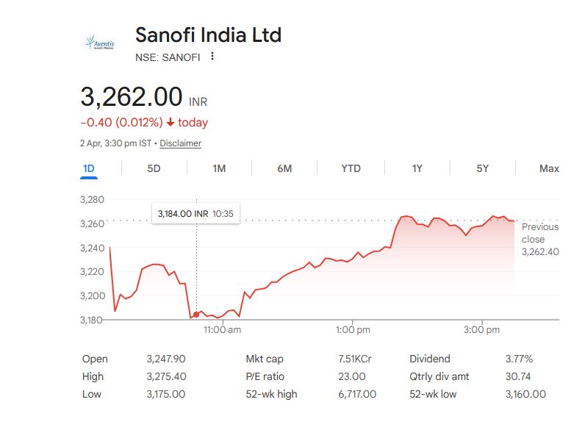
Task: Click the 52-wk high value 6,717.00
Action: (x=356, y=394)
